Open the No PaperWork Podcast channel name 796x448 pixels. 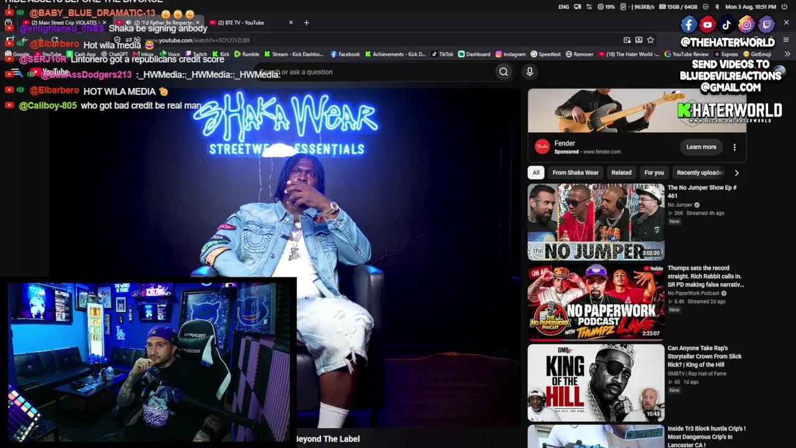693,293
